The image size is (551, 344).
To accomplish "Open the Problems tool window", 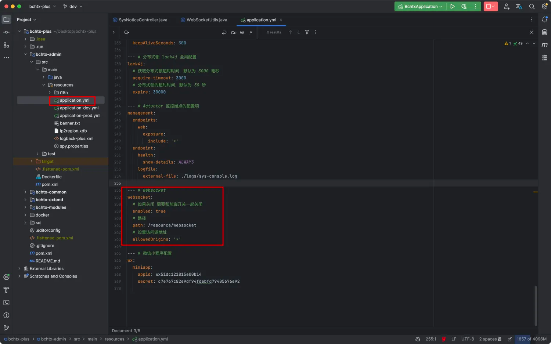I will pyautogui.click(x=6, y=315).
